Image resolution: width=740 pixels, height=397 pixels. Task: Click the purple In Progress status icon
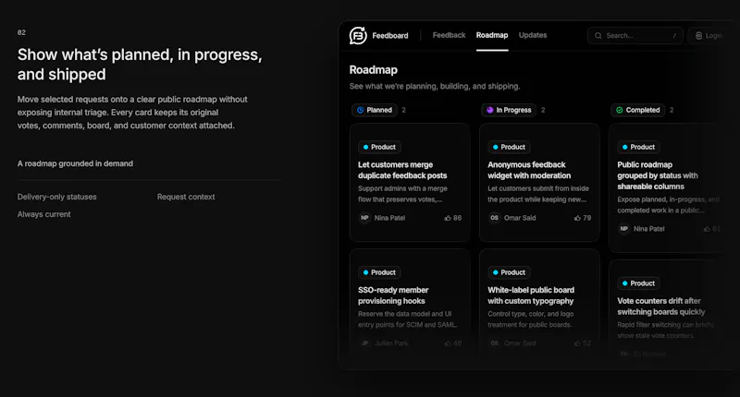click(490, 110)
